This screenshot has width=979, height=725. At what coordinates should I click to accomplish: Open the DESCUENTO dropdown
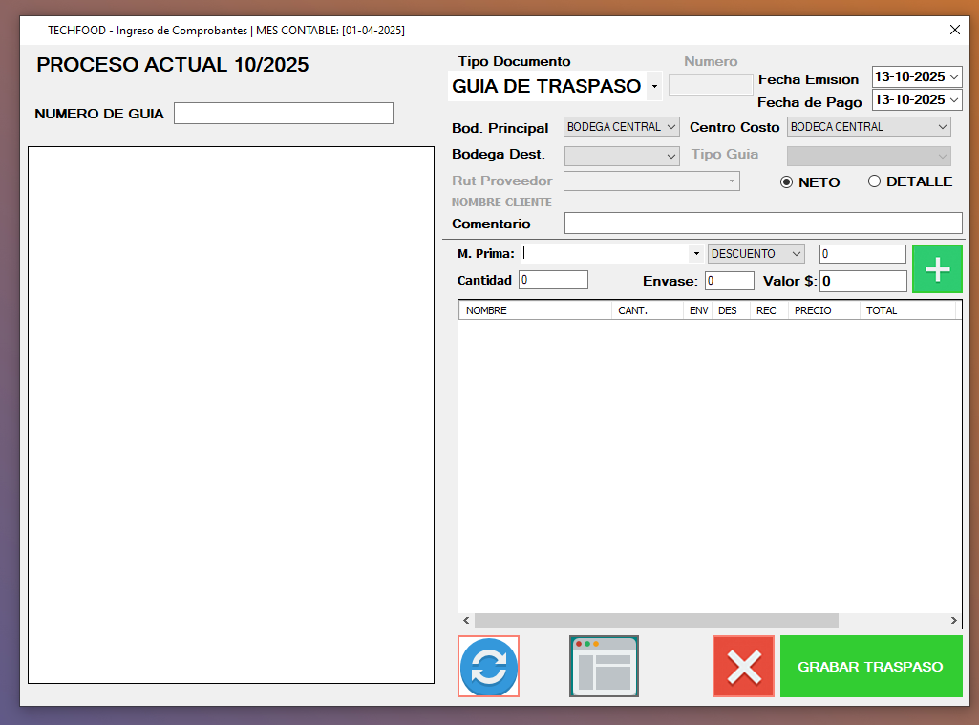click(x=796, y=254)
